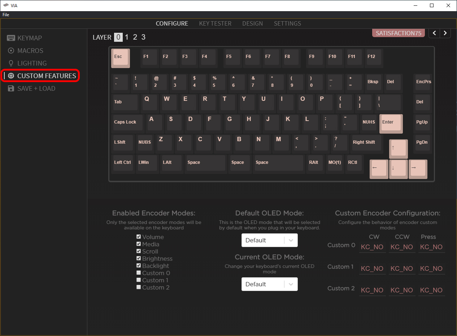Click the Custom Features chip icon

11,76
